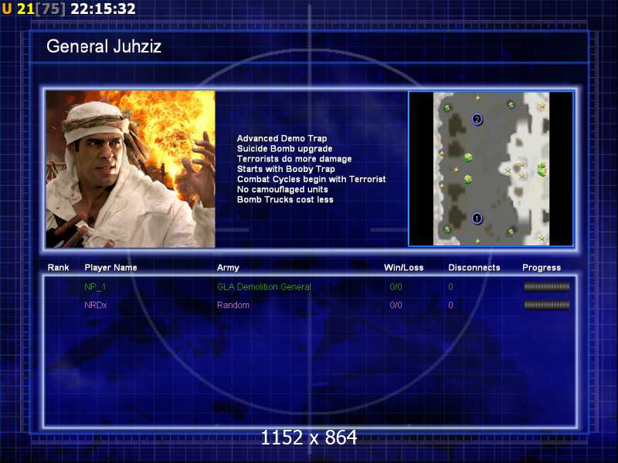
Task: Click the map preview thumbnail
Action: tap(491, 169)
